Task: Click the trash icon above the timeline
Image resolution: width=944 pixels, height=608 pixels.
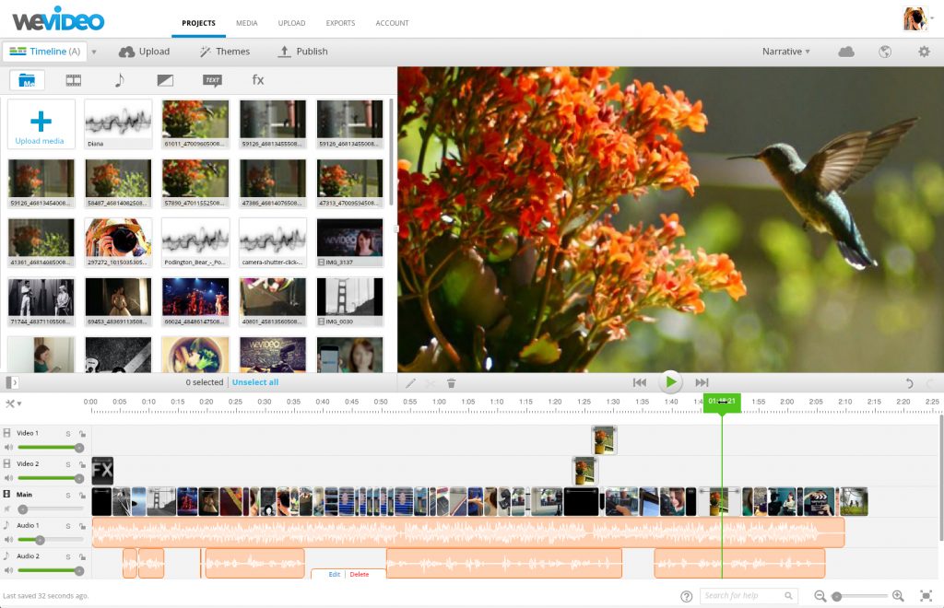Action: [451, 382]
